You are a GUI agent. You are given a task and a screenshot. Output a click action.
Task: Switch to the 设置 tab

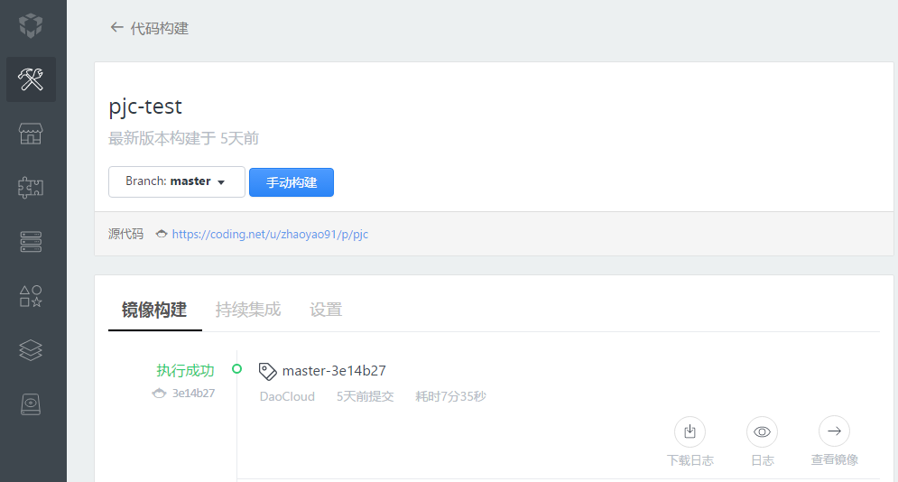click(x=326, y=310)
